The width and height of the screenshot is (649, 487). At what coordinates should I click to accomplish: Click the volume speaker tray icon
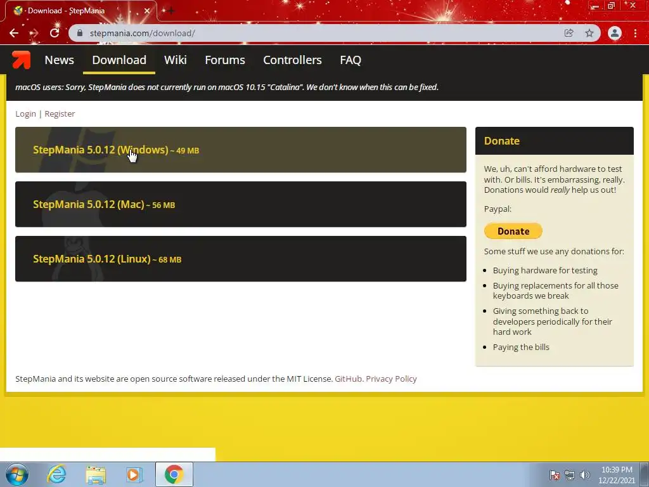[585, 475]
